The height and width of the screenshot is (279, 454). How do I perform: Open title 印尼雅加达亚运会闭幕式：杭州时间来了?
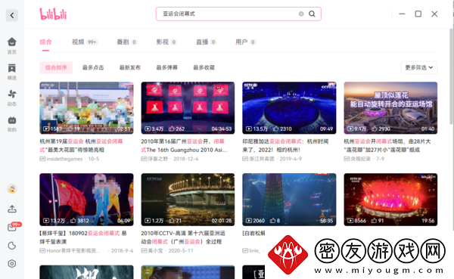point(285,146)
